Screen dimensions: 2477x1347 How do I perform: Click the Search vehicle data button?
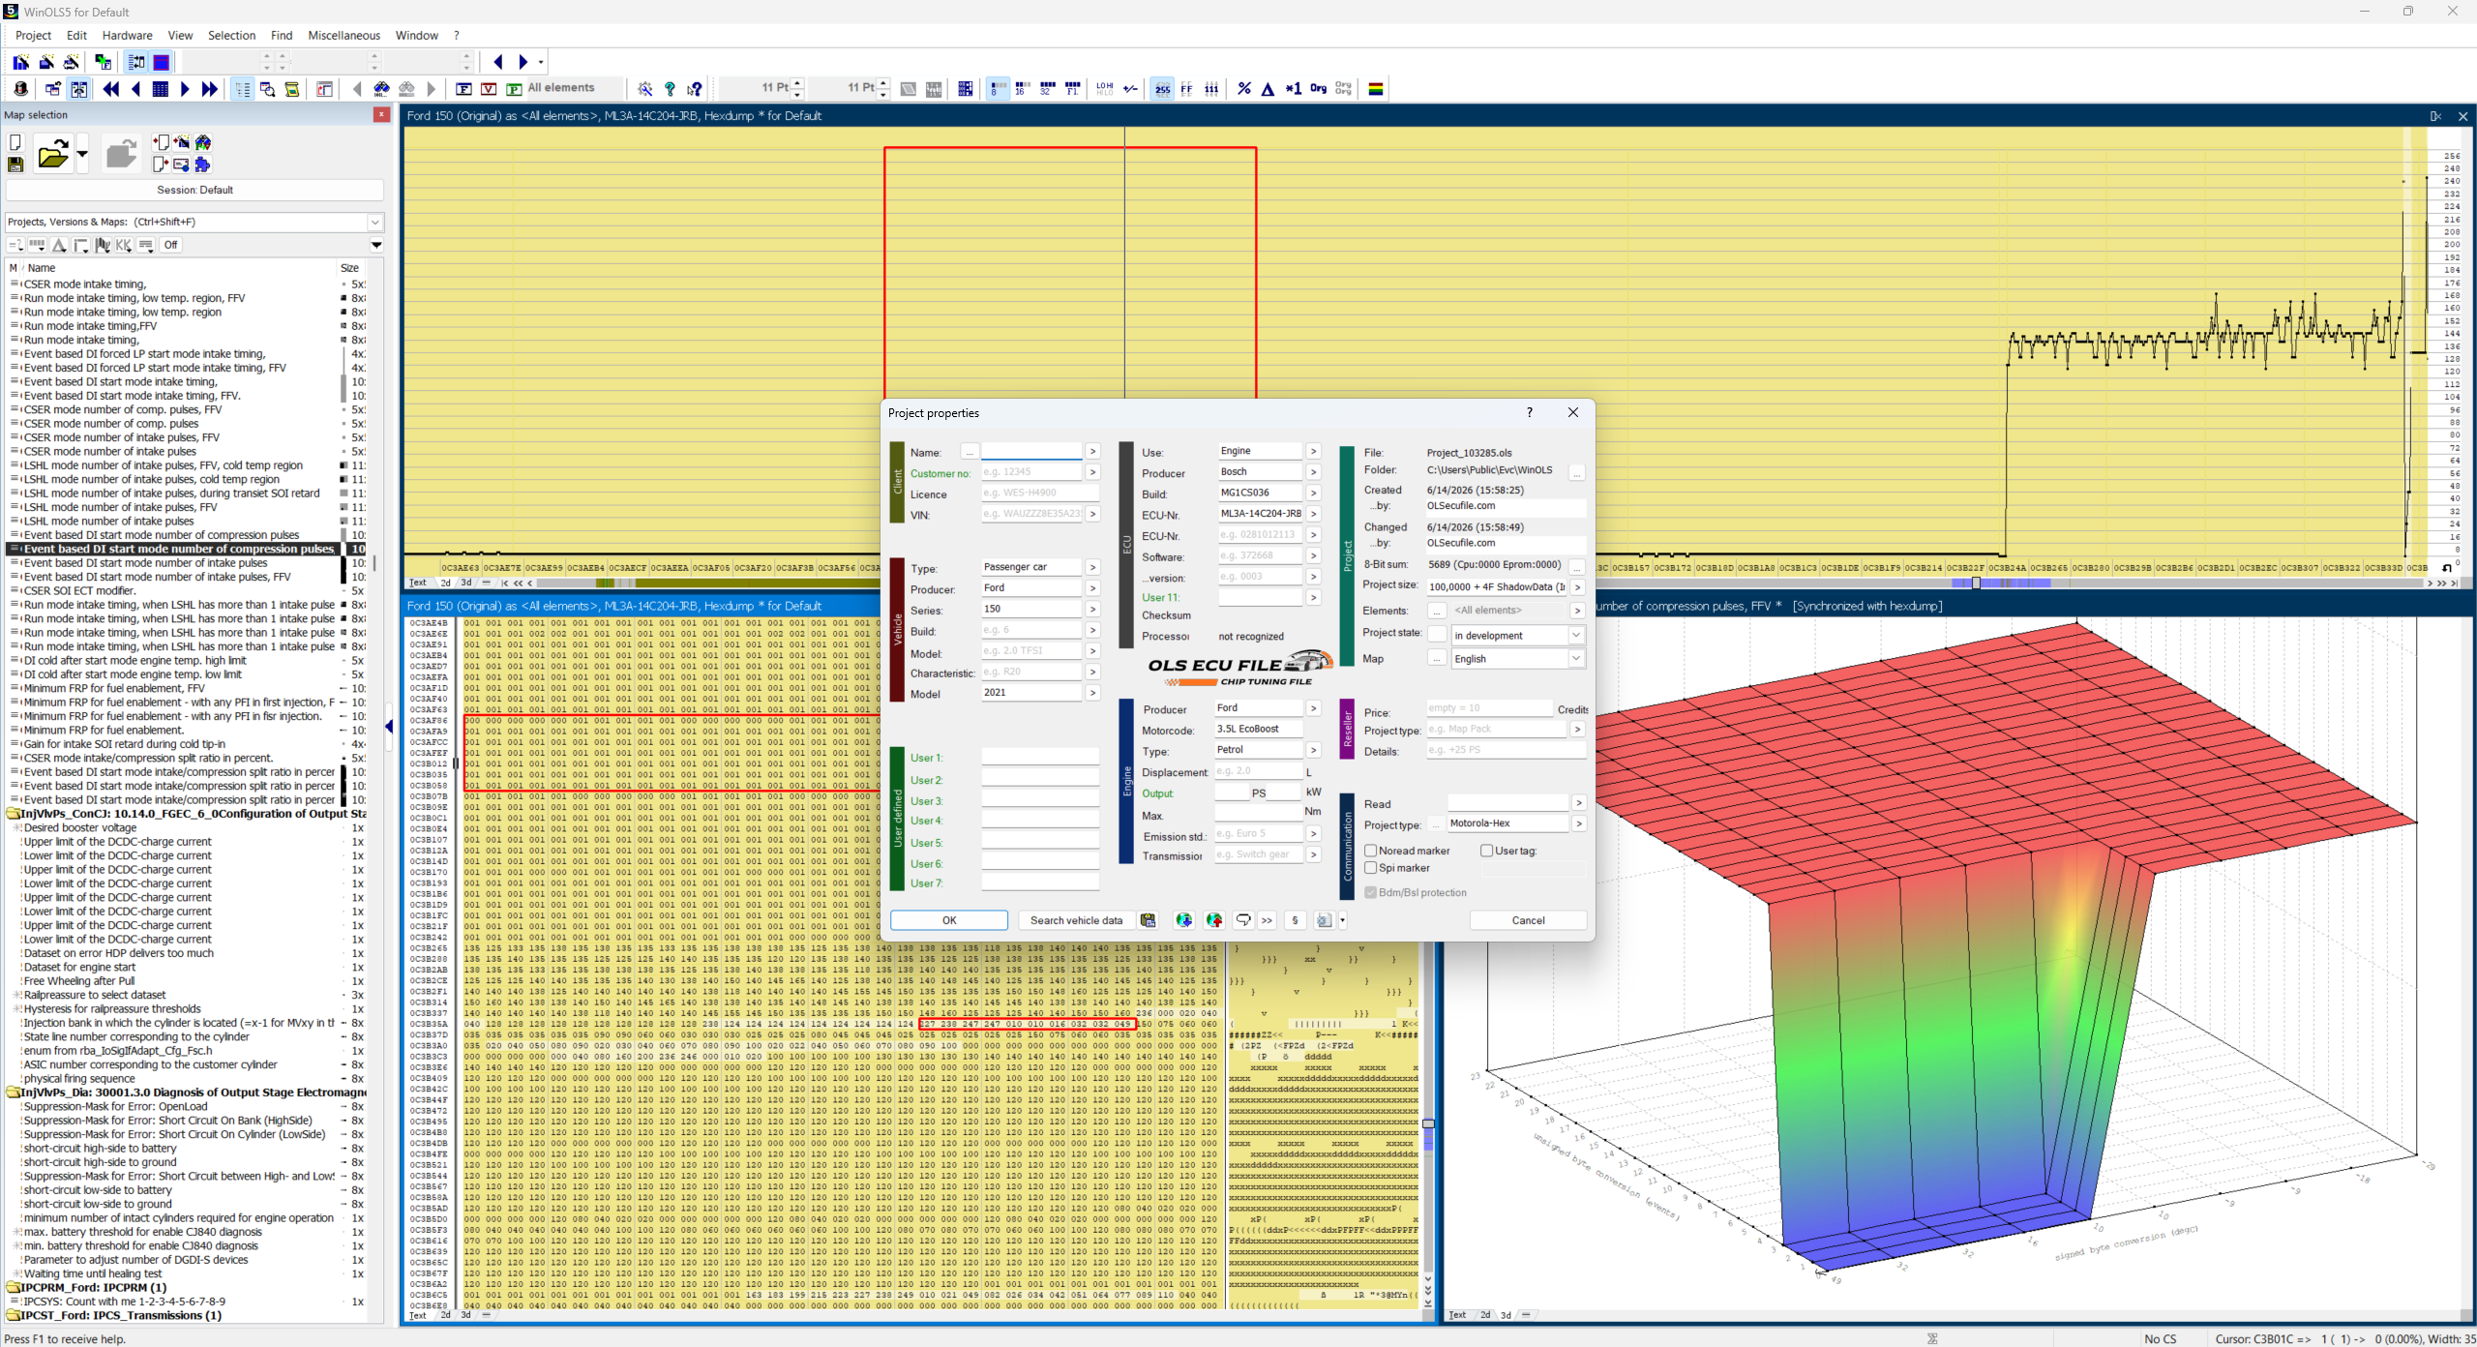pyautogui.click(x=1076, y=920)
